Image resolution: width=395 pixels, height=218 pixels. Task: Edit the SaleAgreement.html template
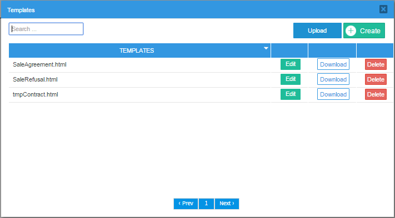[x=291, y=64]
